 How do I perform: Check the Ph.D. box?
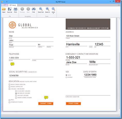pos(10,100)
